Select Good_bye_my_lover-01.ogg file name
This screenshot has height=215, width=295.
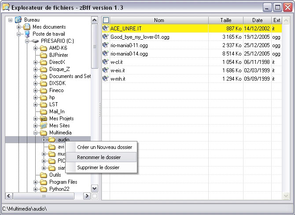tap(140, 37)
